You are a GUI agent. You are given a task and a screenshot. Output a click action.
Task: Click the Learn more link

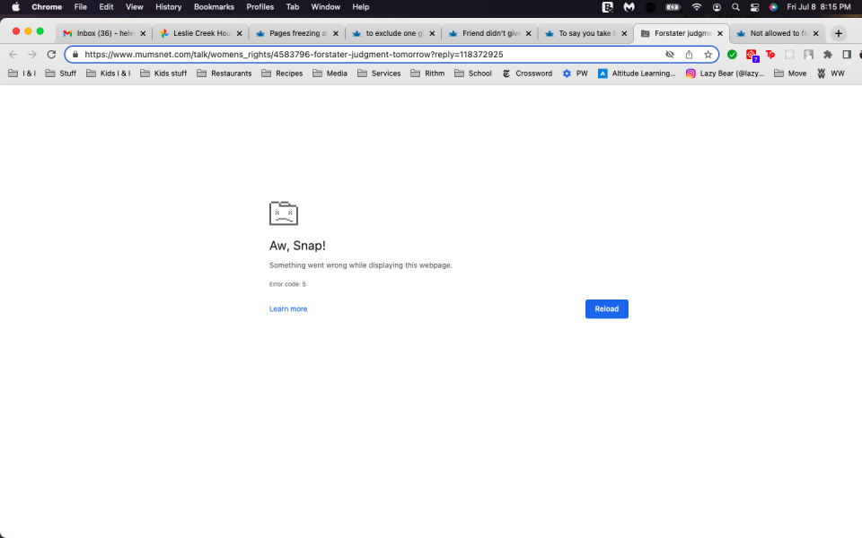(287, 308)
